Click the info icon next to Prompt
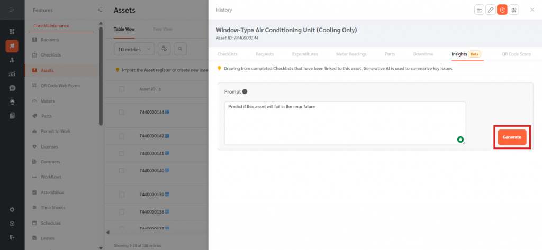This screenshot has width=542, height=250. tap(245, 91)
